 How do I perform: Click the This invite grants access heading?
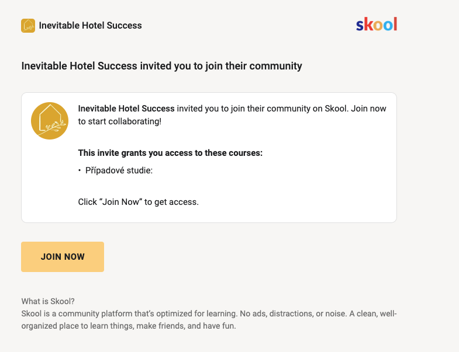coord(170,153)
